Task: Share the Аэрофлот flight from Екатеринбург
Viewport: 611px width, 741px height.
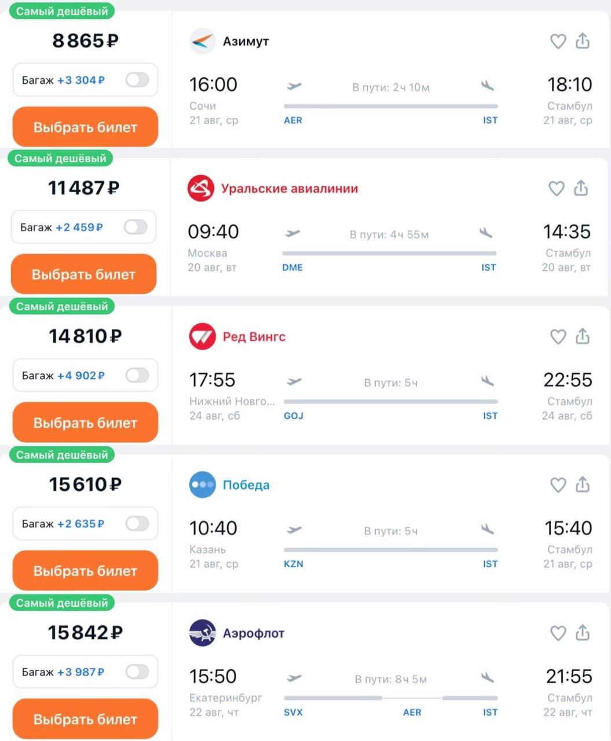Action: [583, 633]
